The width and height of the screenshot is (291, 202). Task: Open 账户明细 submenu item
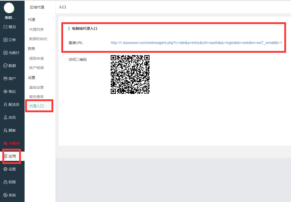click(x=36, y=68)
